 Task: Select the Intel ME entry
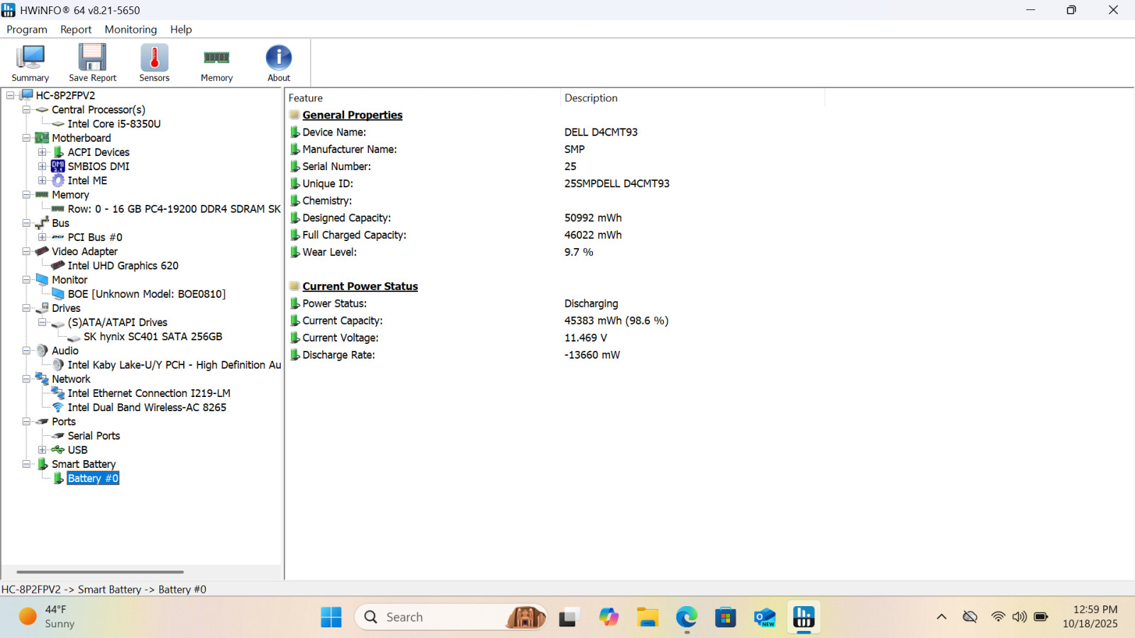click(87, 180)
